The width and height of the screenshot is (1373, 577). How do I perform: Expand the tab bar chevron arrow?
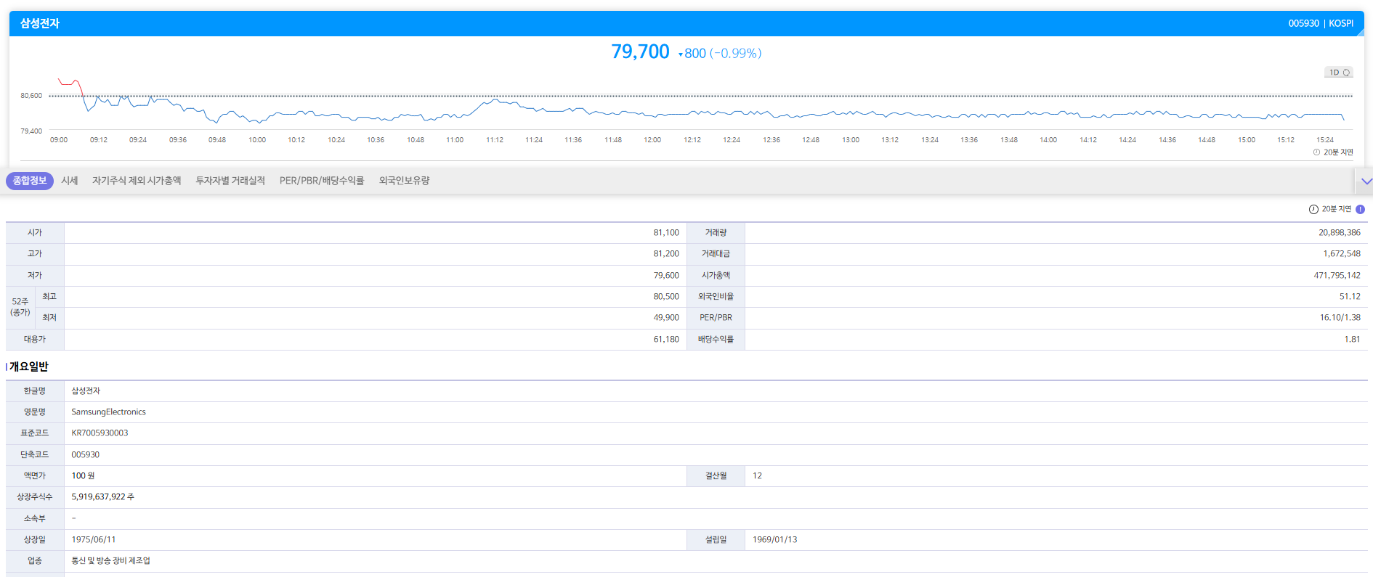click(1366, 181)
